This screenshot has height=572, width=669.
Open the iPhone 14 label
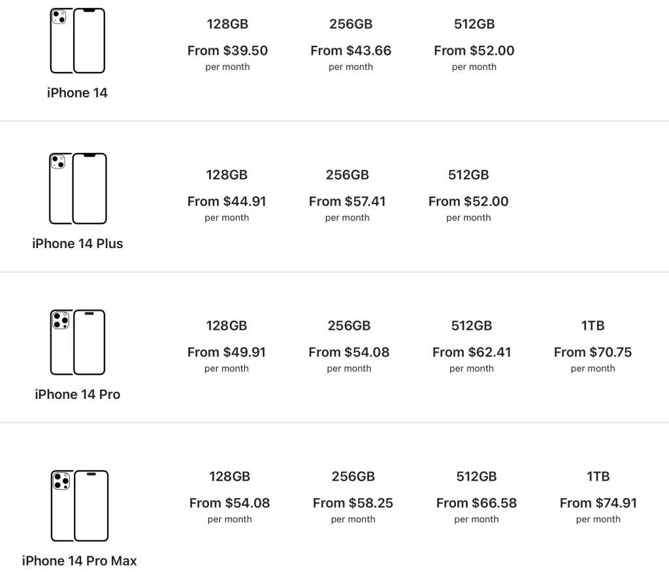pos(77,93)
